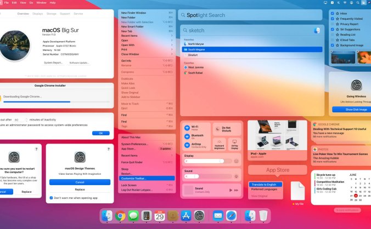The height and width of the screenshot is (229, 371).
Task: Uncheck the Inbox checkbox
Action: click(x=333, y=13)
